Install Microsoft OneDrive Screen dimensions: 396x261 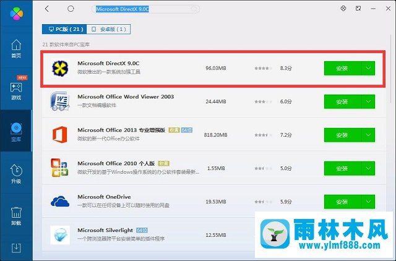click(x=343, y=202)
